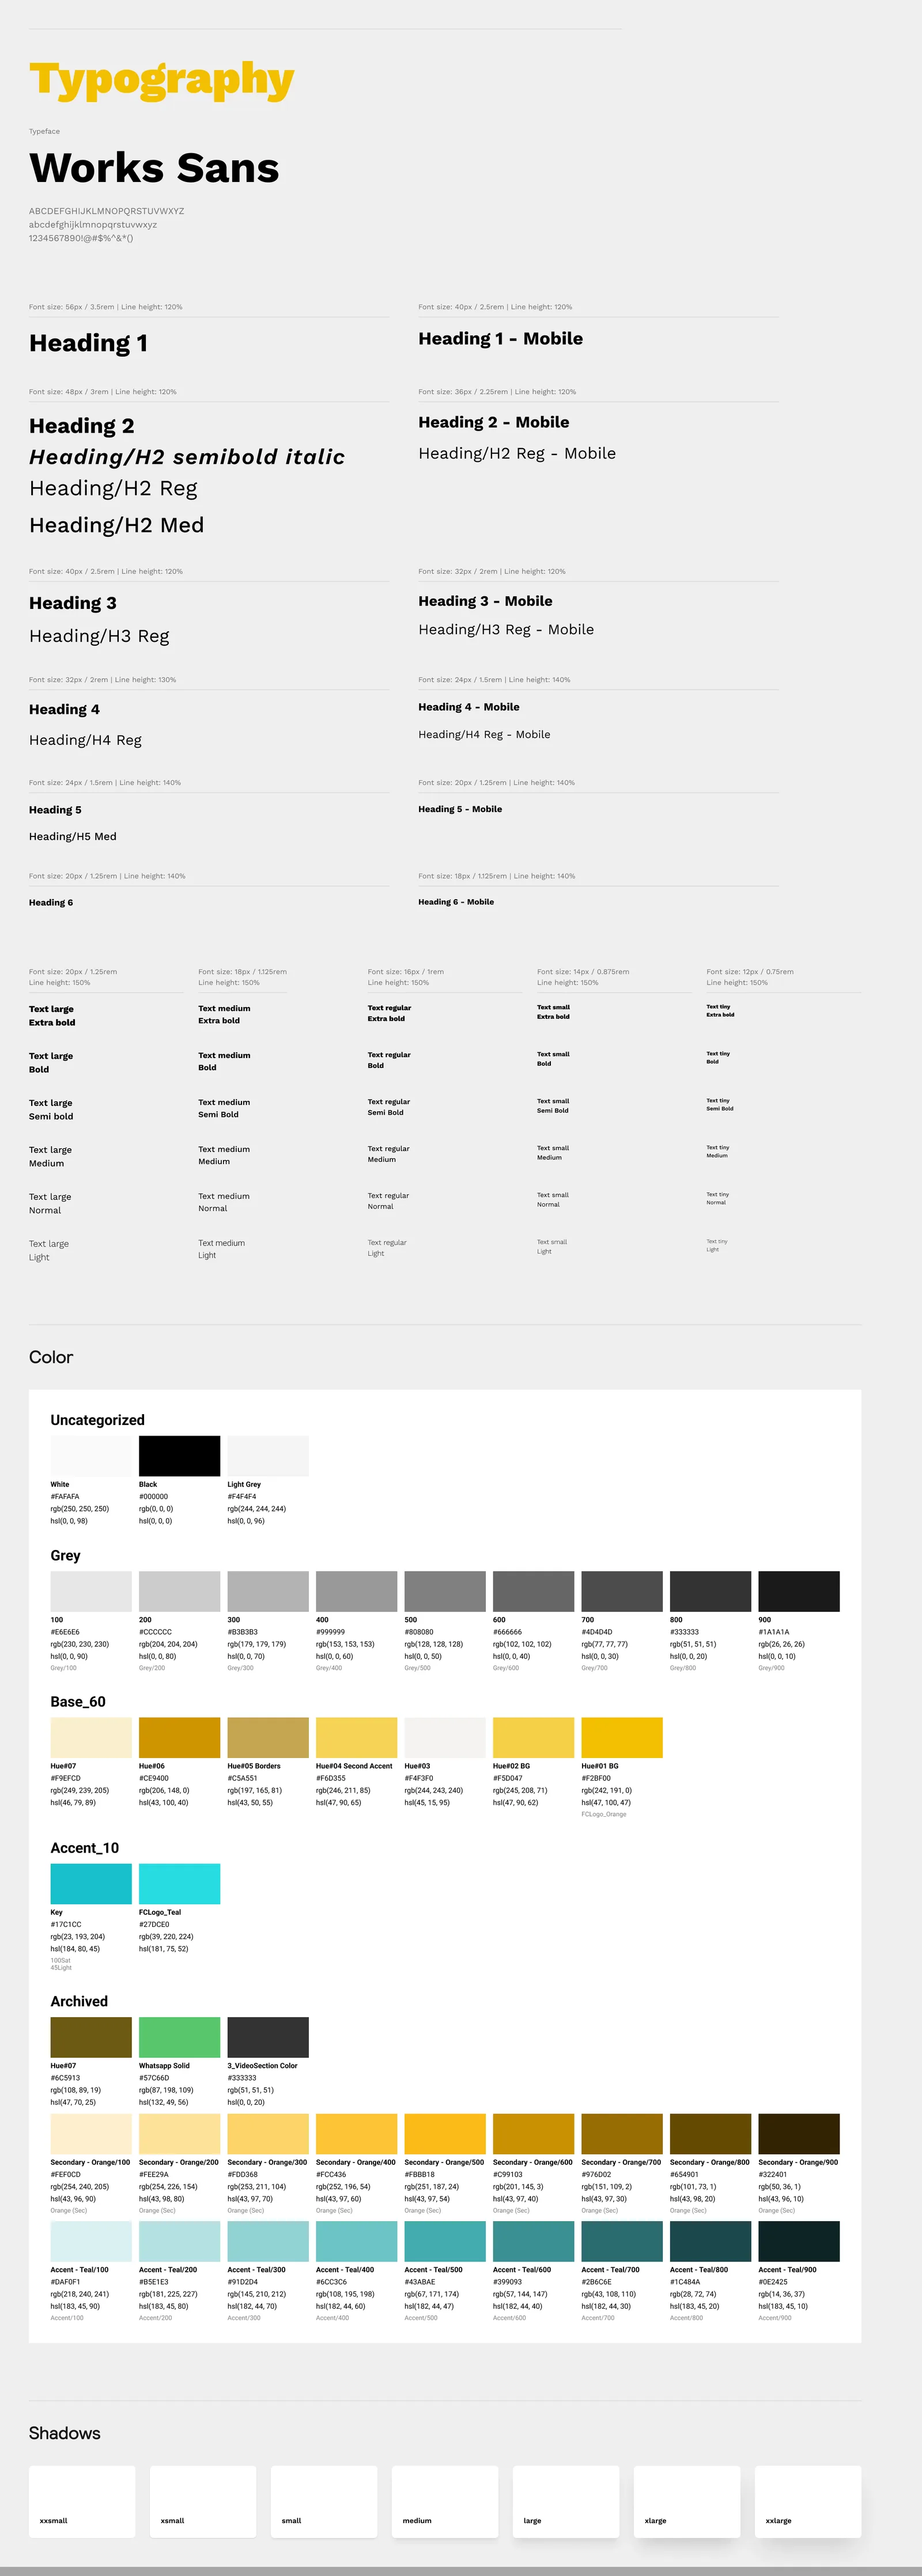The width and height of the screenshot is (922, 2576).
Task: Click Heading/H2 semibold italic sample
Action: [x=187, y=457]
